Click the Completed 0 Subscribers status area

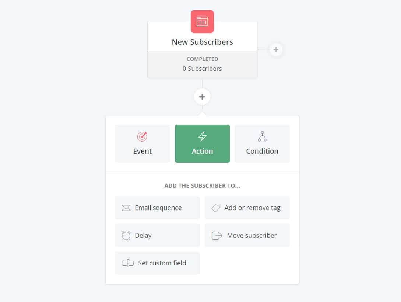(202, 64)
